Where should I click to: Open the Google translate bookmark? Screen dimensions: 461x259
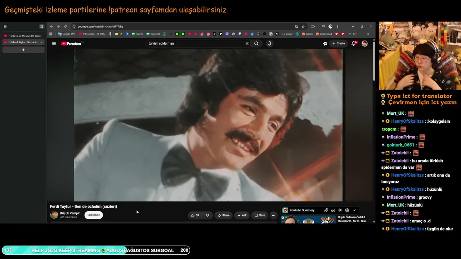tap(67, 34)
